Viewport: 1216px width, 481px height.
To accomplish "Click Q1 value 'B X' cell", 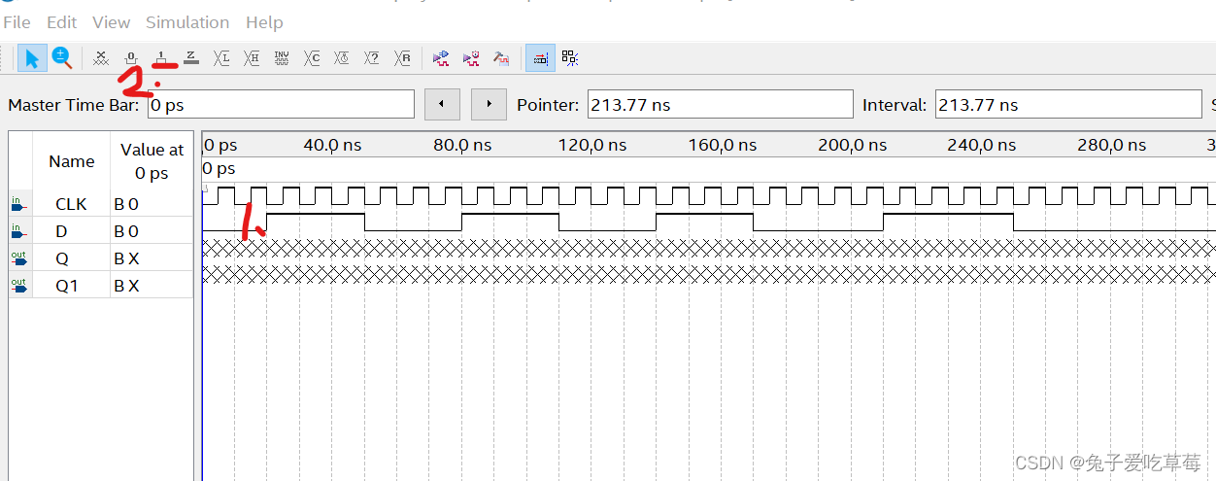I will click(x=152, y=286).
